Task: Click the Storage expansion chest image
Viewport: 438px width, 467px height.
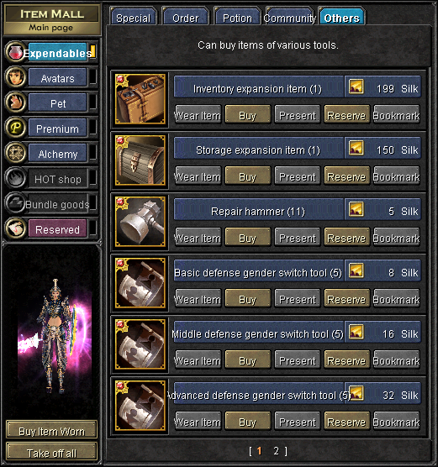Action: [x=140, y=160]
